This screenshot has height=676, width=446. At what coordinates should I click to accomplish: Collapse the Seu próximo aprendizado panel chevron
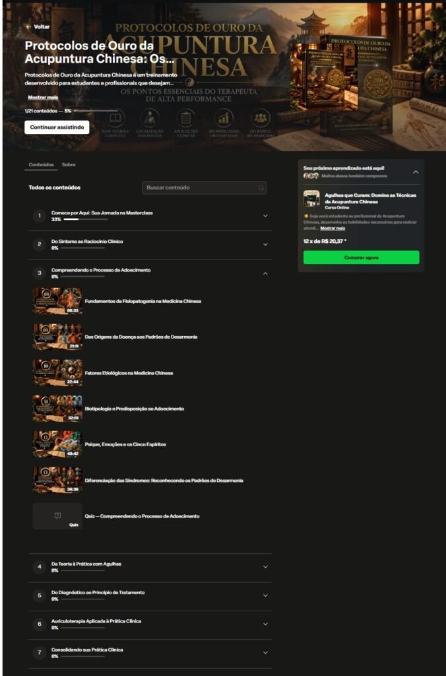pyautogui.click(x=416, y=172)
